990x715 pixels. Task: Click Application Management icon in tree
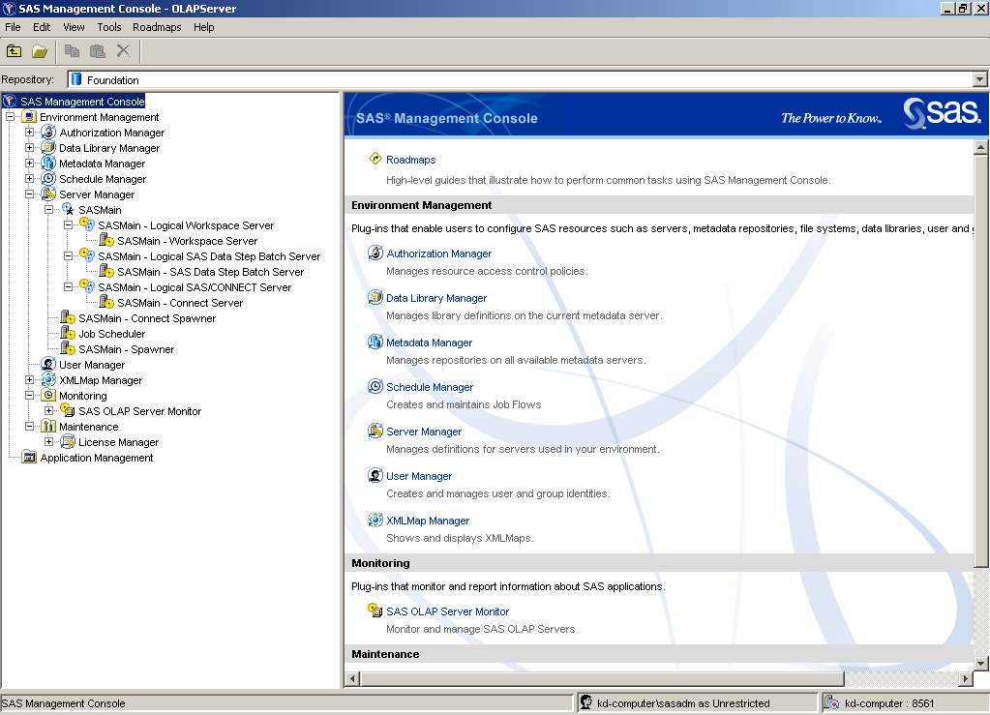[29, 458]
